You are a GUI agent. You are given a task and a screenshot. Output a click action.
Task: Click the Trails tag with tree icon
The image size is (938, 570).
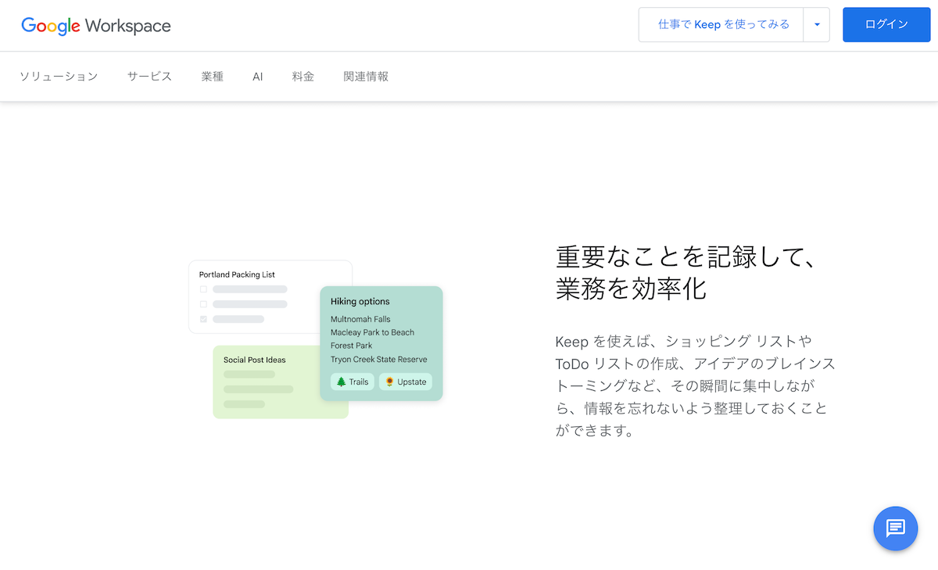pos(352,382)
